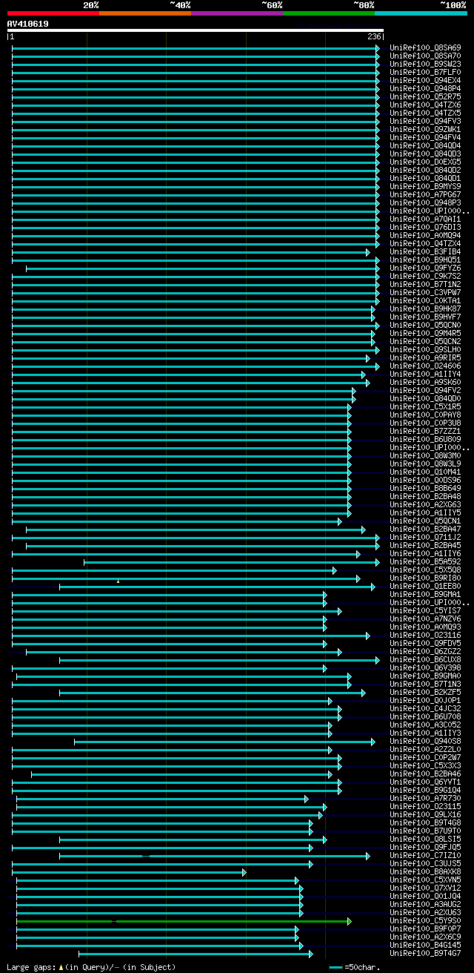
Task: Select hit UniRef100_C3VPW7
Action: click(x=425, y=292)
